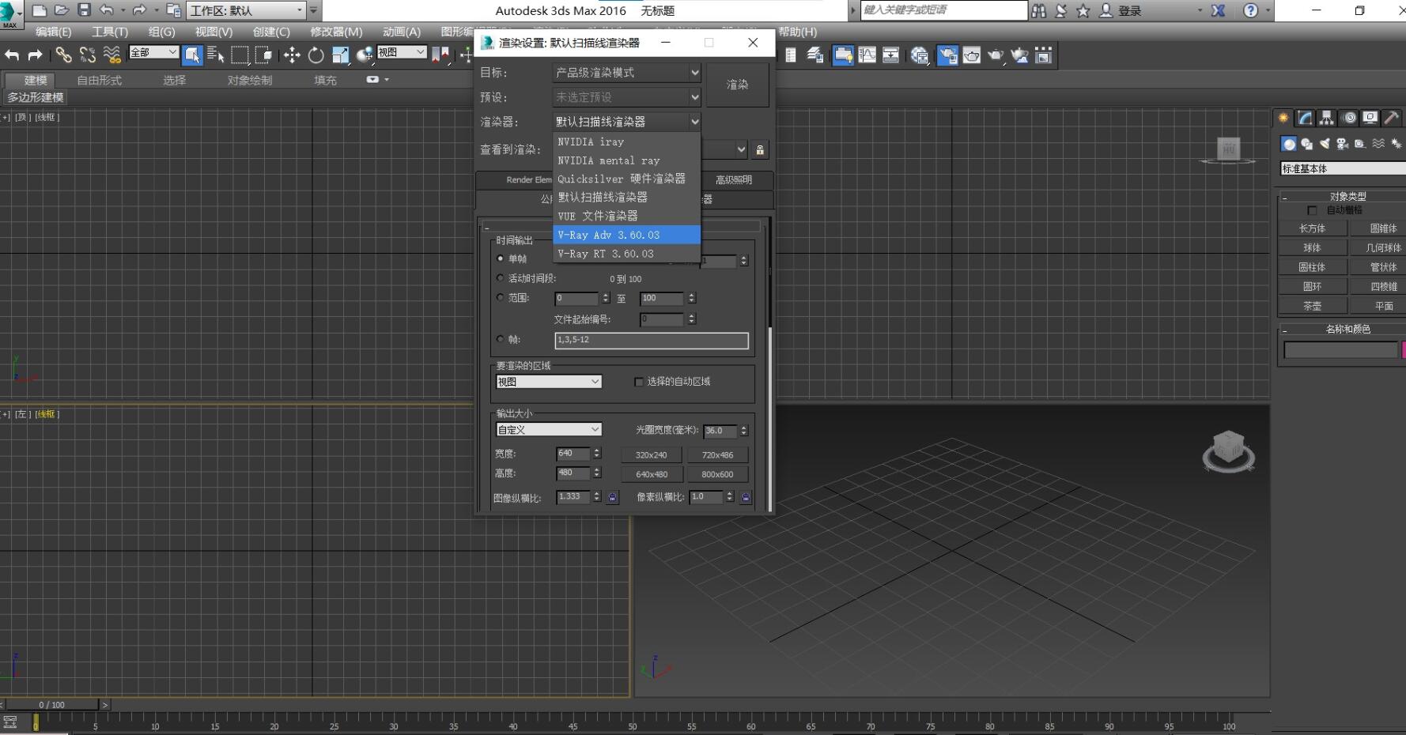Expand the 自定义 output size dropdown
Viewport: 1406px width, 735px height.
[x=548, y=430]
